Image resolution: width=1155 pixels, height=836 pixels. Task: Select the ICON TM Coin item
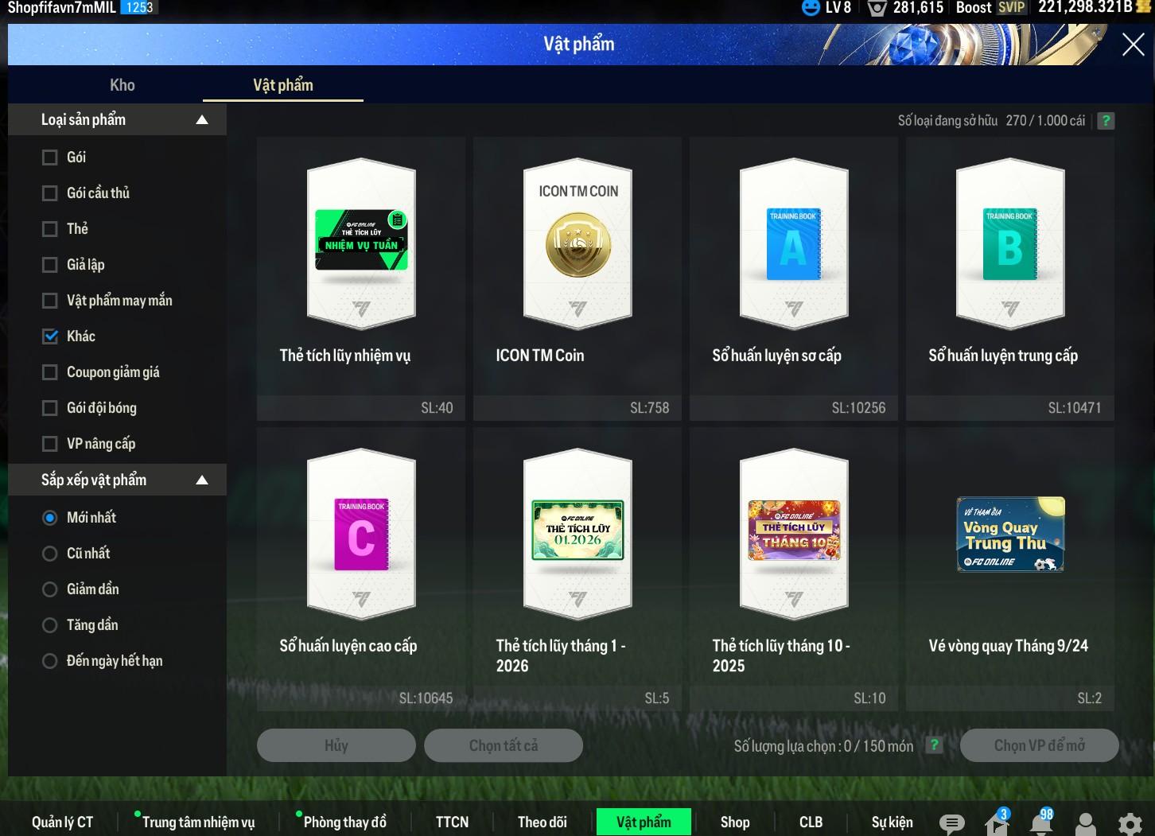[x=578, y=278]
